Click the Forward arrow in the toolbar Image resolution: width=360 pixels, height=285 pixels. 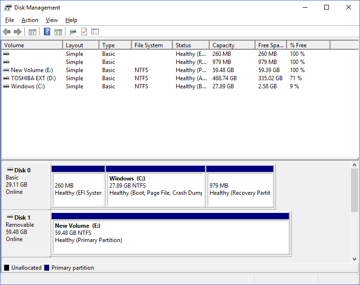pos(18,32)
